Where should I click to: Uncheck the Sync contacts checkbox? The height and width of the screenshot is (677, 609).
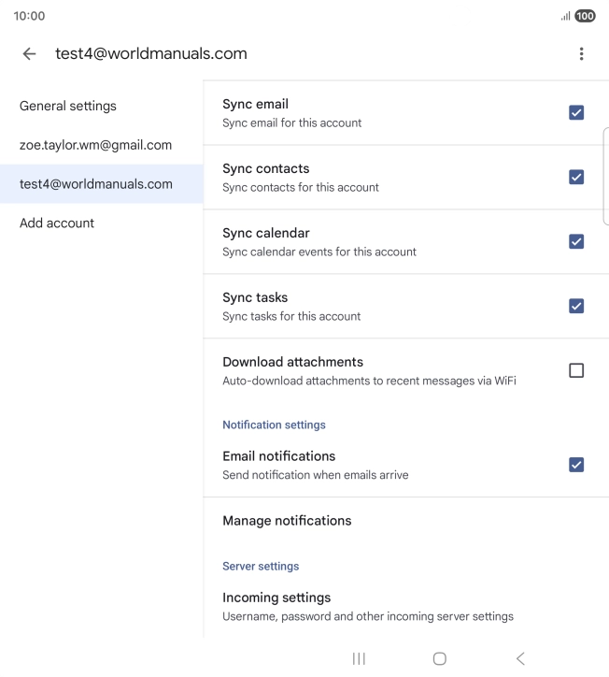(x=576, y=178)
